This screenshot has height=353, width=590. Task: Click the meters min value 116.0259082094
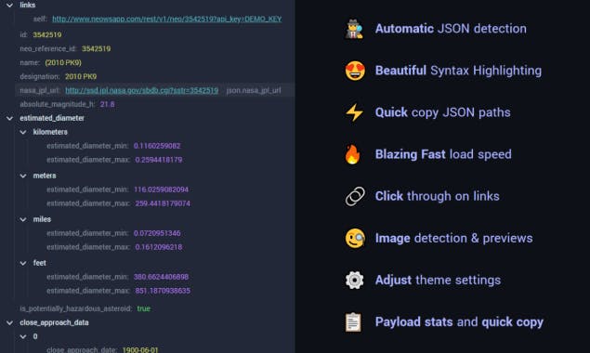pyautogui.click(x=161, y=190)
